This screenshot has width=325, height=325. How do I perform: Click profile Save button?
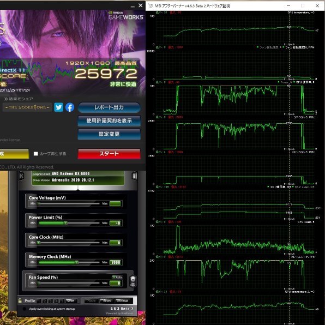(71, 301)
